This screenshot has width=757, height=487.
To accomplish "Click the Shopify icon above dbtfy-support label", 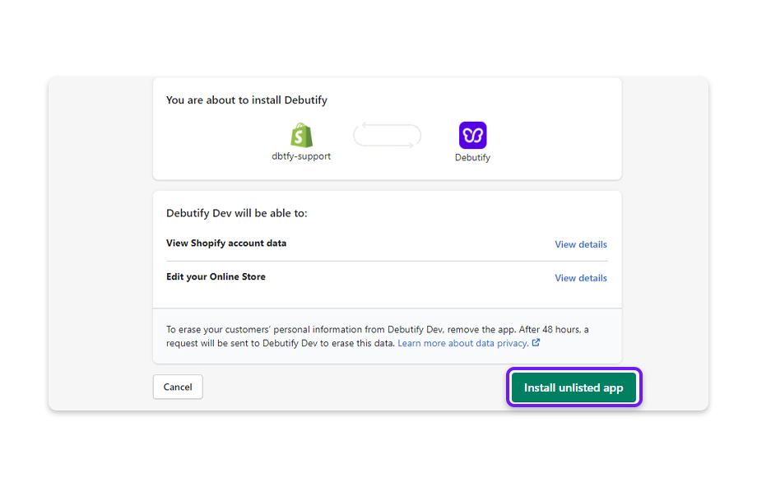I will [301, 134].
